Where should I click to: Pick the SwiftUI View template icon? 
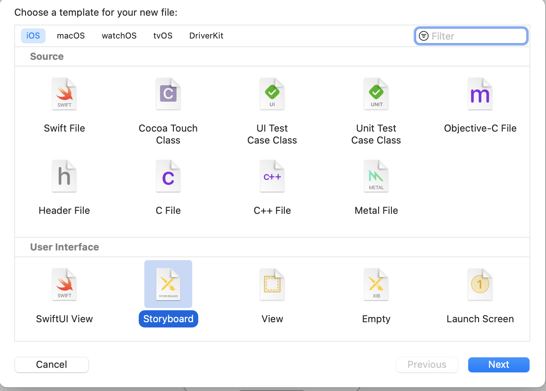coord(64,284)
